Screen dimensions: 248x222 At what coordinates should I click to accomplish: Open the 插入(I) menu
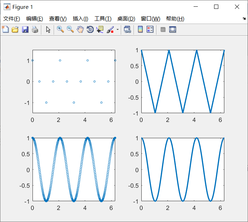click(80, 19)
